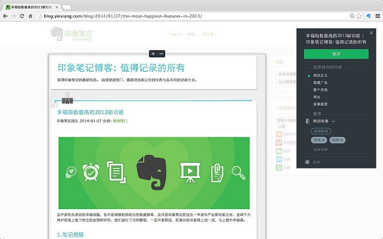Click the green 保存 save button
This screenshot has height=239, width=383.
click(x=336, y=54)
